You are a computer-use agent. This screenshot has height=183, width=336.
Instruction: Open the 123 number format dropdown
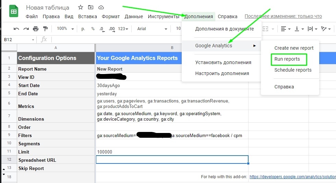pos(123,29)
